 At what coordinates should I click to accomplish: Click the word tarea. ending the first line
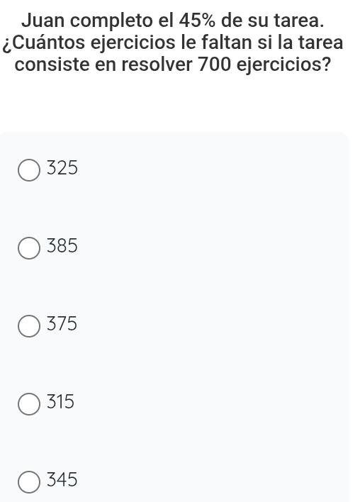tap(299, 21)
